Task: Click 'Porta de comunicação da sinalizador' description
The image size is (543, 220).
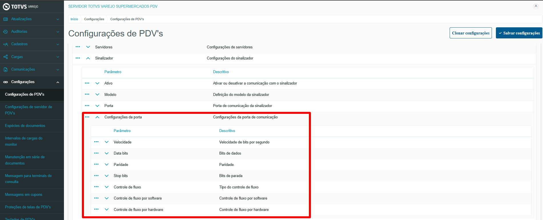Action: click(242, 106)
